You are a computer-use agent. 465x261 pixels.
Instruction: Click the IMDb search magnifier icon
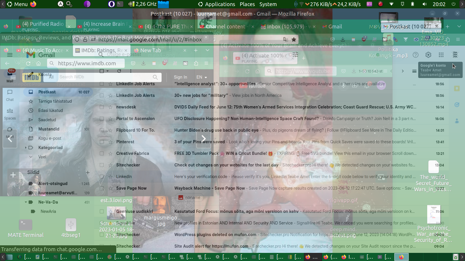click(x=155, y=77)
